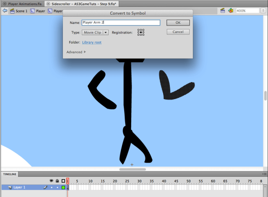The image size is (268, 197).
Task: Click the Name field with Player Arm 2
Action: coord(121,23)
